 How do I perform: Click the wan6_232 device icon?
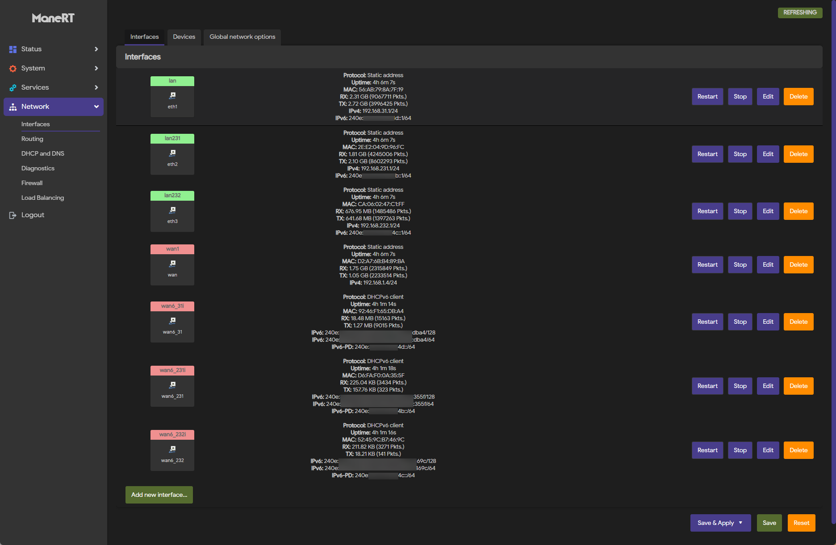172,449
